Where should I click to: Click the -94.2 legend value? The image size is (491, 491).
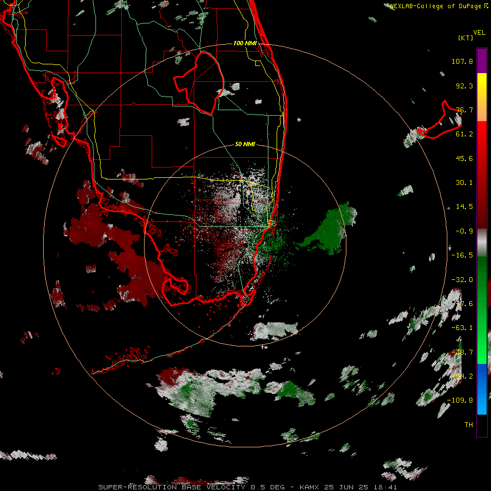462,376
